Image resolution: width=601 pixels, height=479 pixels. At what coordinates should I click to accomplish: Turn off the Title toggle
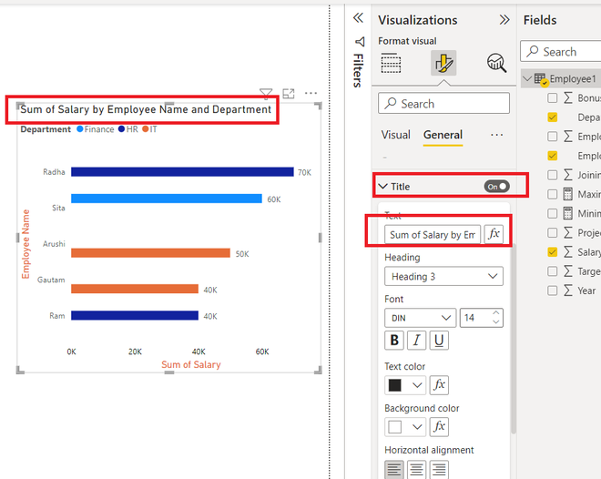(496, 187)
